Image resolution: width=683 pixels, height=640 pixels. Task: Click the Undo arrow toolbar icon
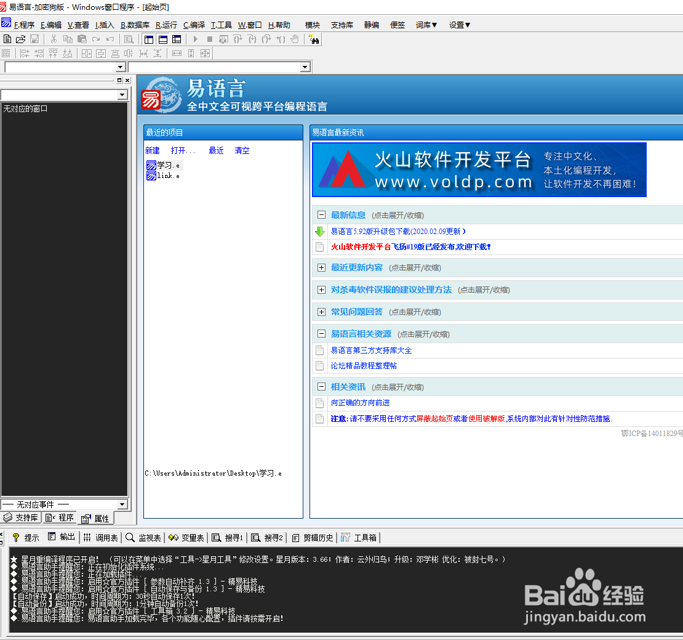tap(110, 39)
